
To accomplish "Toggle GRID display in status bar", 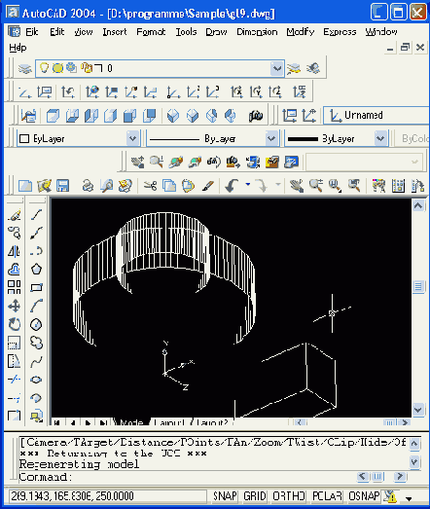I will pyautogui.click(x=255, y=496).
